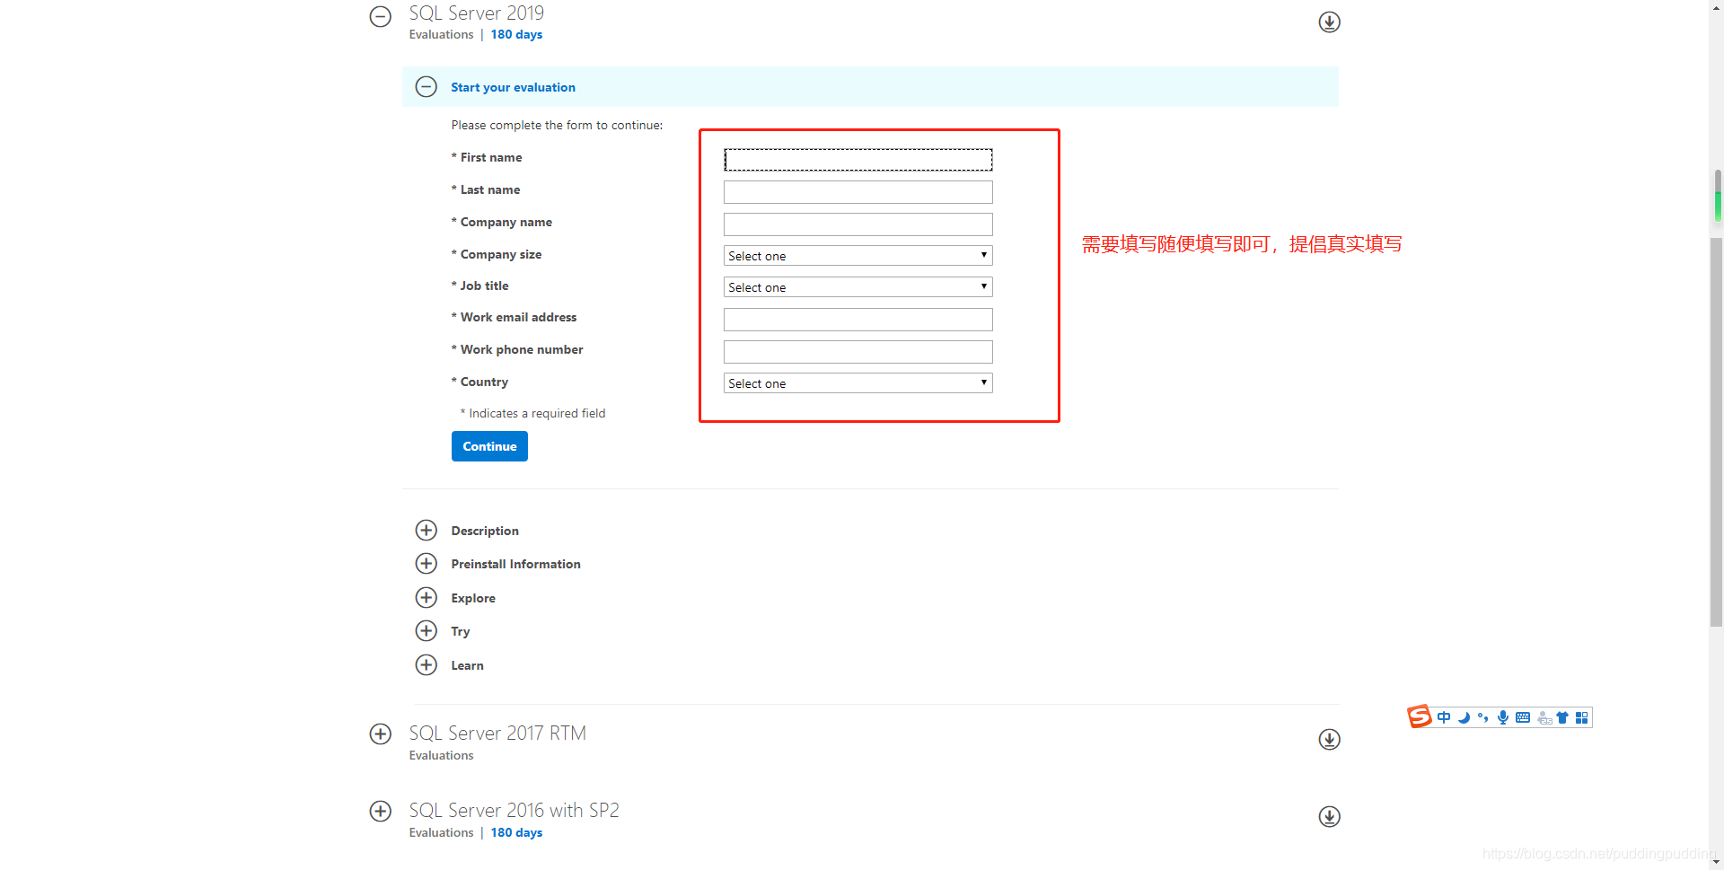This screenshot has height=870, width=1724.
Task: Toggle punctuation mode on Sogou toolbar
Action: (1482, 717)
